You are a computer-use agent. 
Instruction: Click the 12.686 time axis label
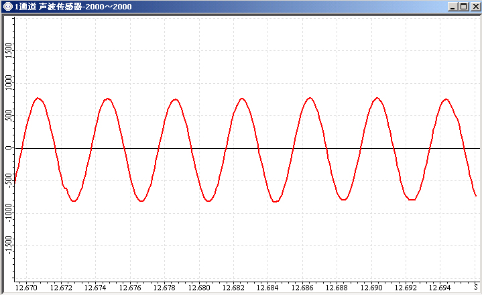302,288
